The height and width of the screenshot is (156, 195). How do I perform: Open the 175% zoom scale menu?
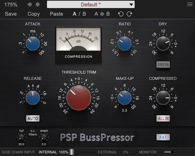click(x=11, y=5)
